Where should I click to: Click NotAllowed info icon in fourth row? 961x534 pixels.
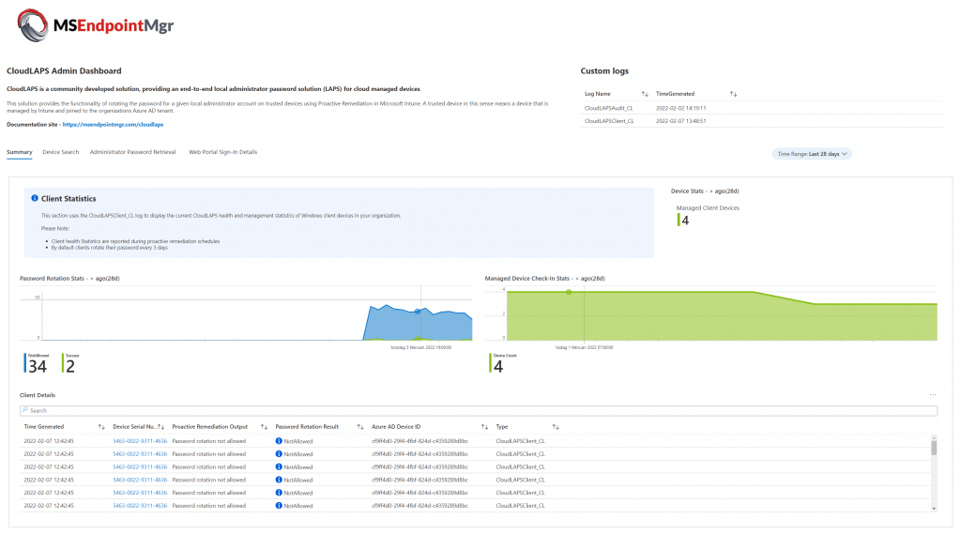tap(279, 480)
